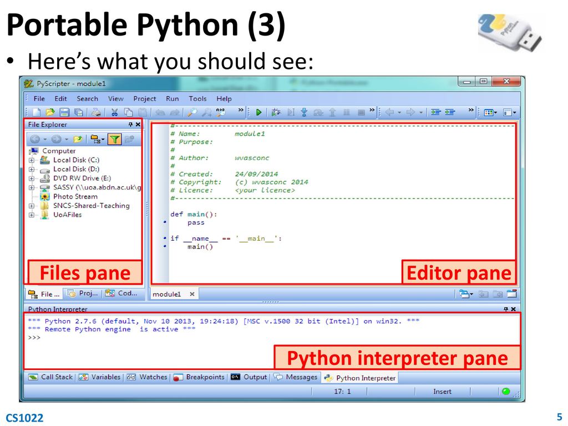This screenshot has width=568, height=426.
Task: Expand the Local Disk (C:) tree node
Action: (x=32, y=160)
